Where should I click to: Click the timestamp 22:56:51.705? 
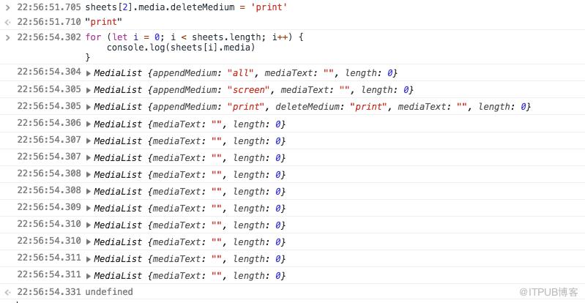tap(49, 7)
